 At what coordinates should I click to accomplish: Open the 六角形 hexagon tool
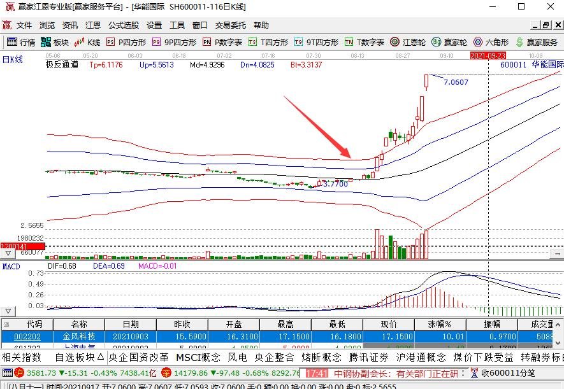pyautogui.click(x=491, y=43)
